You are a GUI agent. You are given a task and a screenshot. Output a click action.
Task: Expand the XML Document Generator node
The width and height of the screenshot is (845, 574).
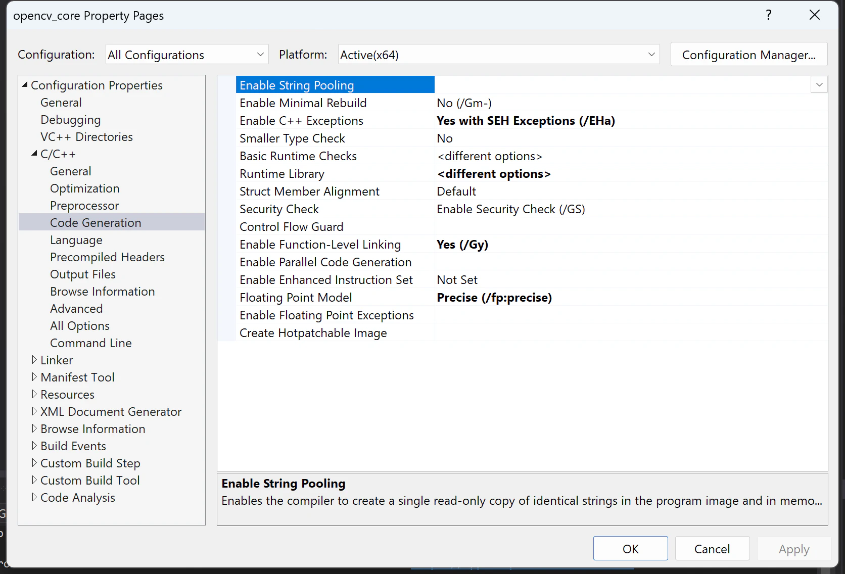point(34,411)
